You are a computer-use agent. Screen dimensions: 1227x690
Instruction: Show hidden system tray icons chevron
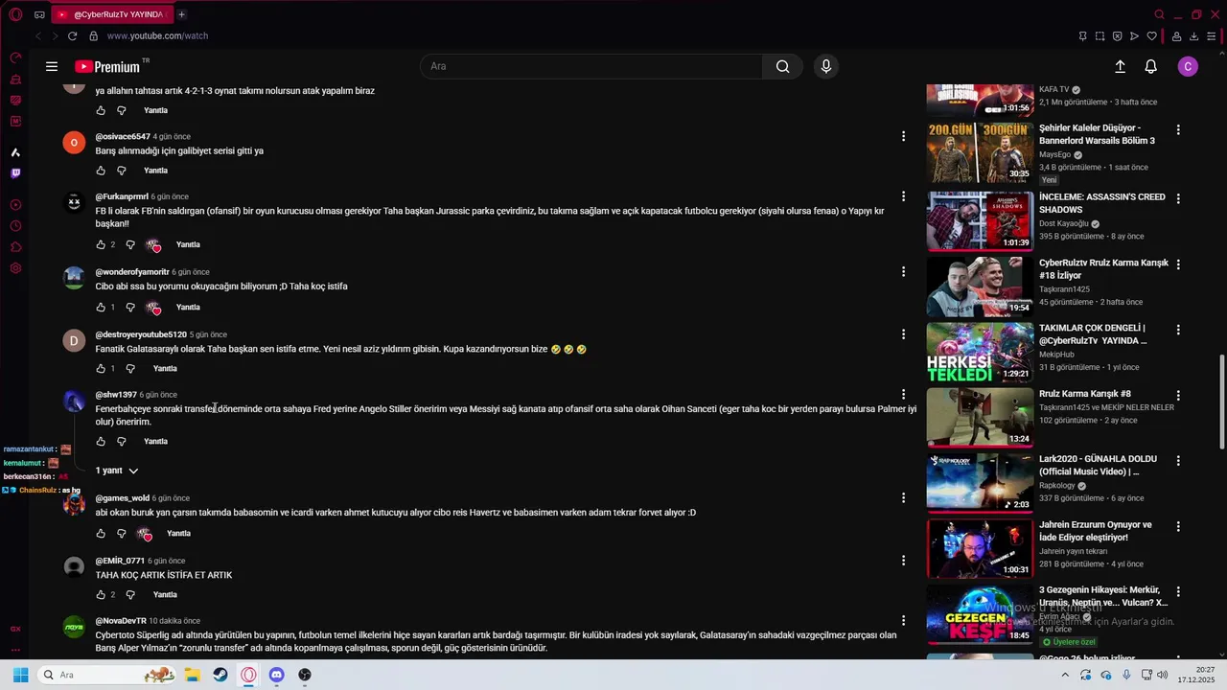pos(1065,675)
